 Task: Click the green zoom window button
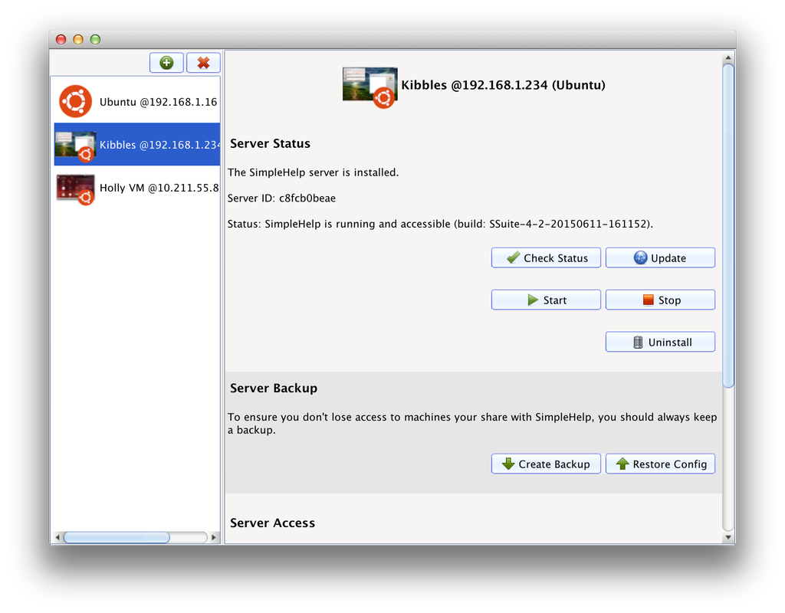click(x=96, y=39)
